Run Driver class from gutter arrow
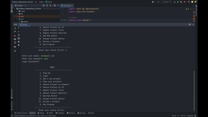 point(65,20)
